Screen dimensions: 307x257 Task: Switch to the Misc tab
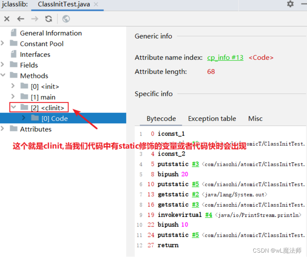coord(255,118)
